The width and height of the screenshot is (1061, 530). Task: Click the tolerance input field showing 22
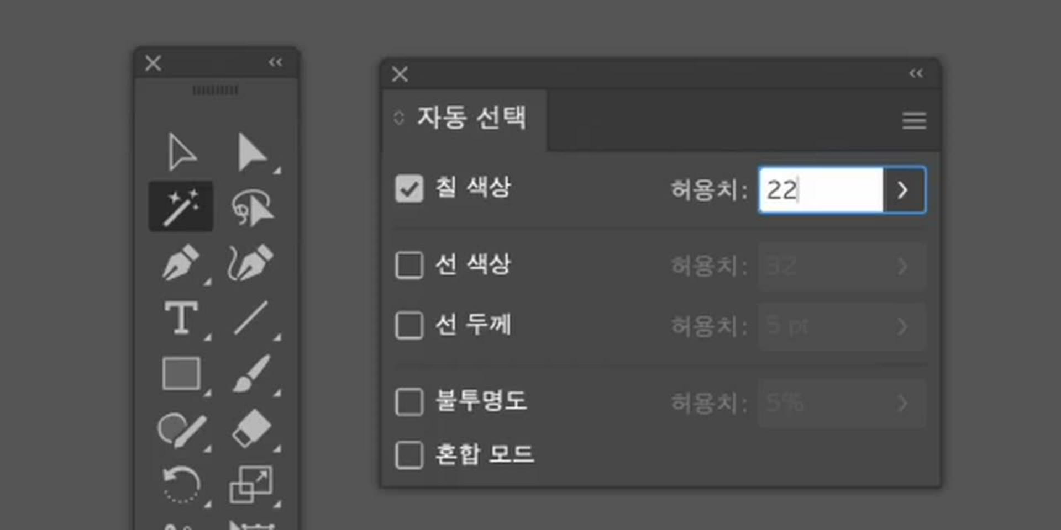(821, 190)
